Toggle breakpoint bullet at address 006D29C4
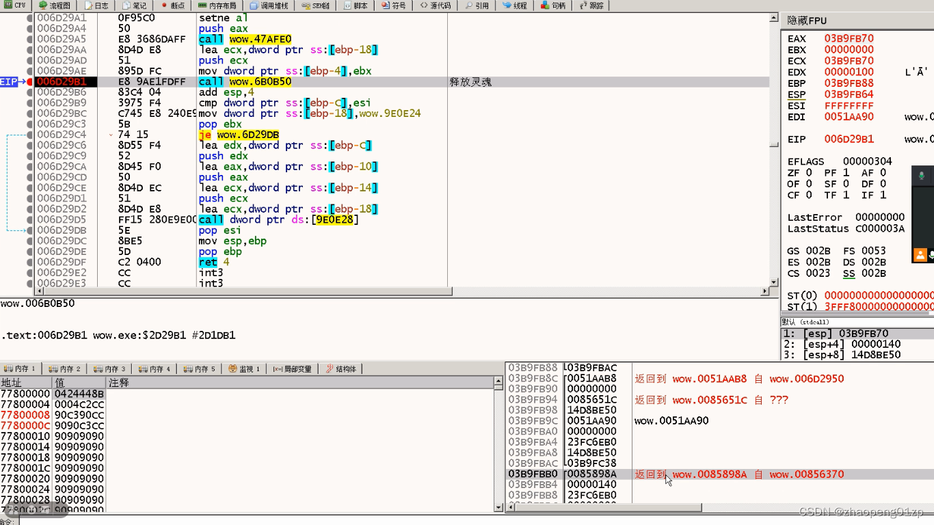Screen dimensions: 934x525 (x=29, y=135)
